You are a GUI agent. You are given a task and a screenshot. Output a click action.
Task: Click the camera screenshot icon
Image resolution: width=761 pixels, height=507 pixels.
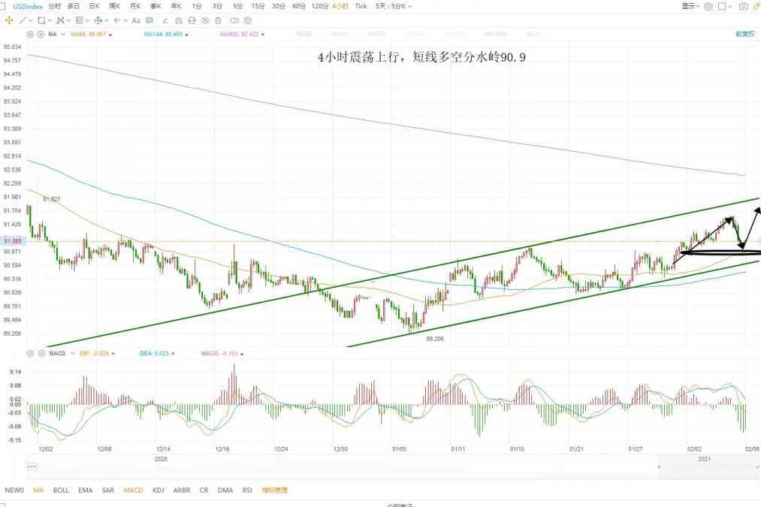pos(743,6)
